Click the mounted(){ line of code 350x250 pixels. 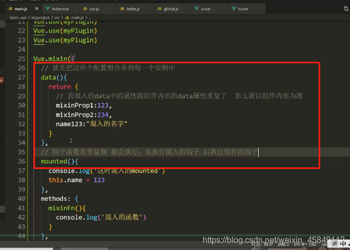60,161
